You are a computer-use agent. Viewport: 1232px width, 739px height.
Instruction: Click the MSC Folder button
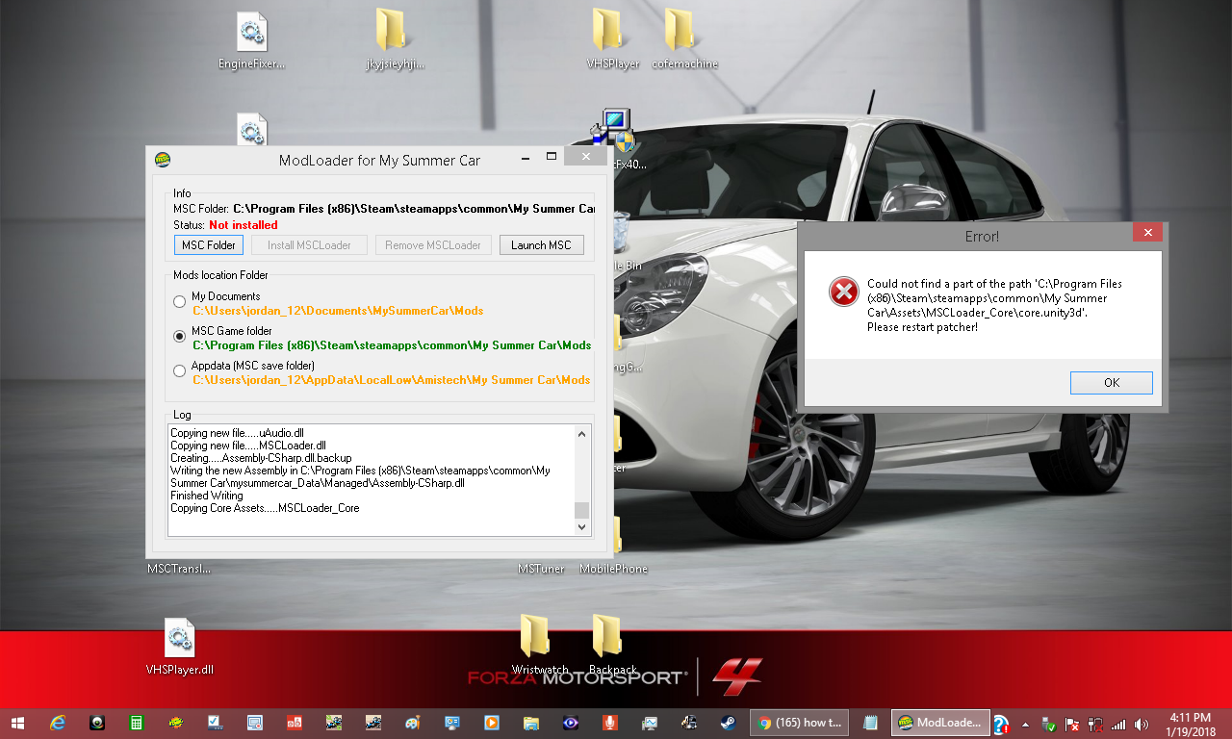click(x=209, y=245)
